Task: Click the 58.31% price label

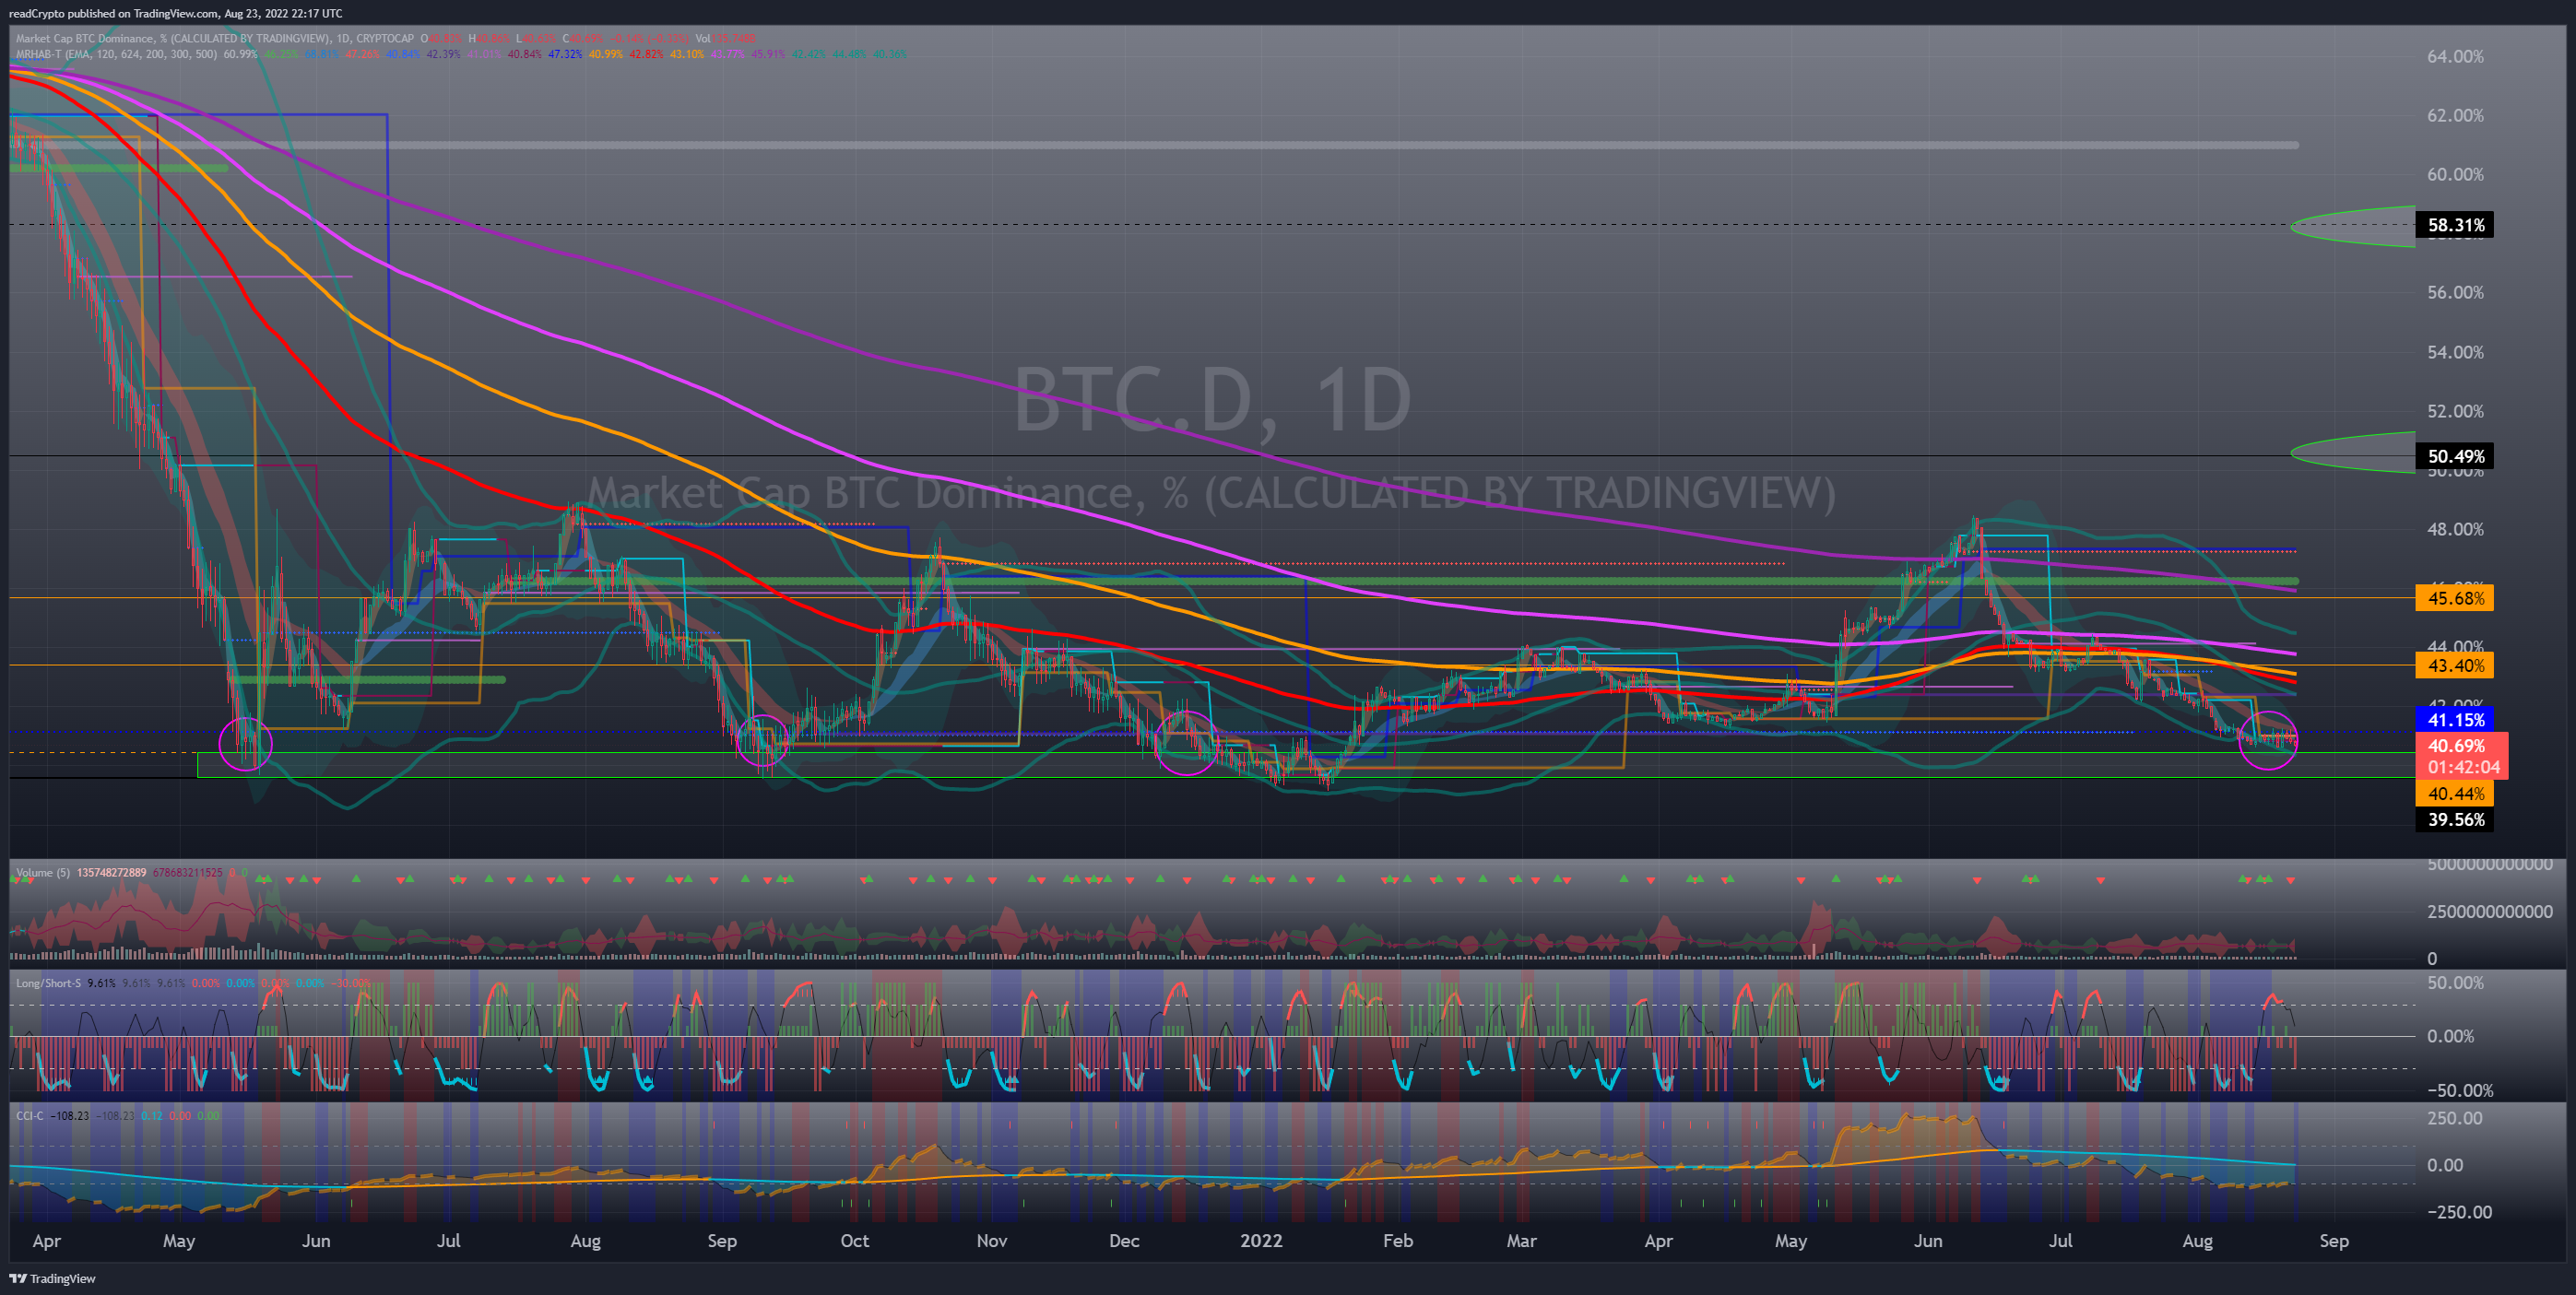Action: click(x=2455, y=225)
